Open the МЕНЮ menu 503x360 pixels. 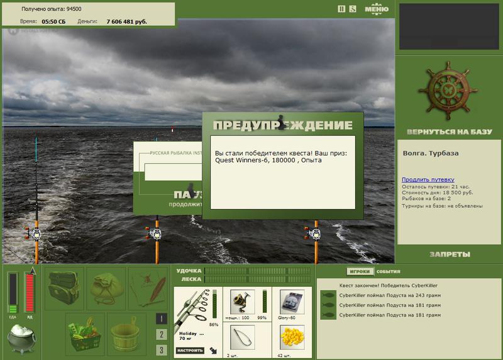tap(377, 9)
